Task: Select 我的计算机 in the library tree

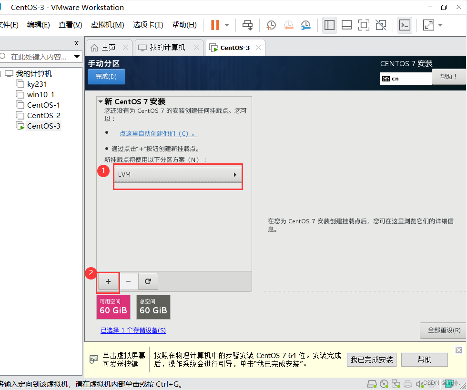Action: point(34,73)
